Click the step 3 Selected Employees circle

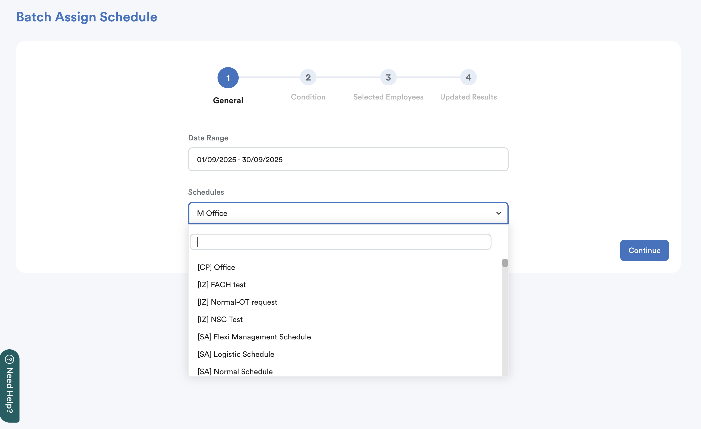tap(388, 77)
